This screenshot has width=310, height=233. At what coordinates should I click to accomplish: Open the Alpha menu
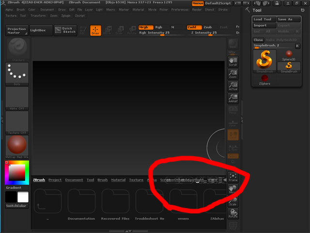tap(9, 10)
